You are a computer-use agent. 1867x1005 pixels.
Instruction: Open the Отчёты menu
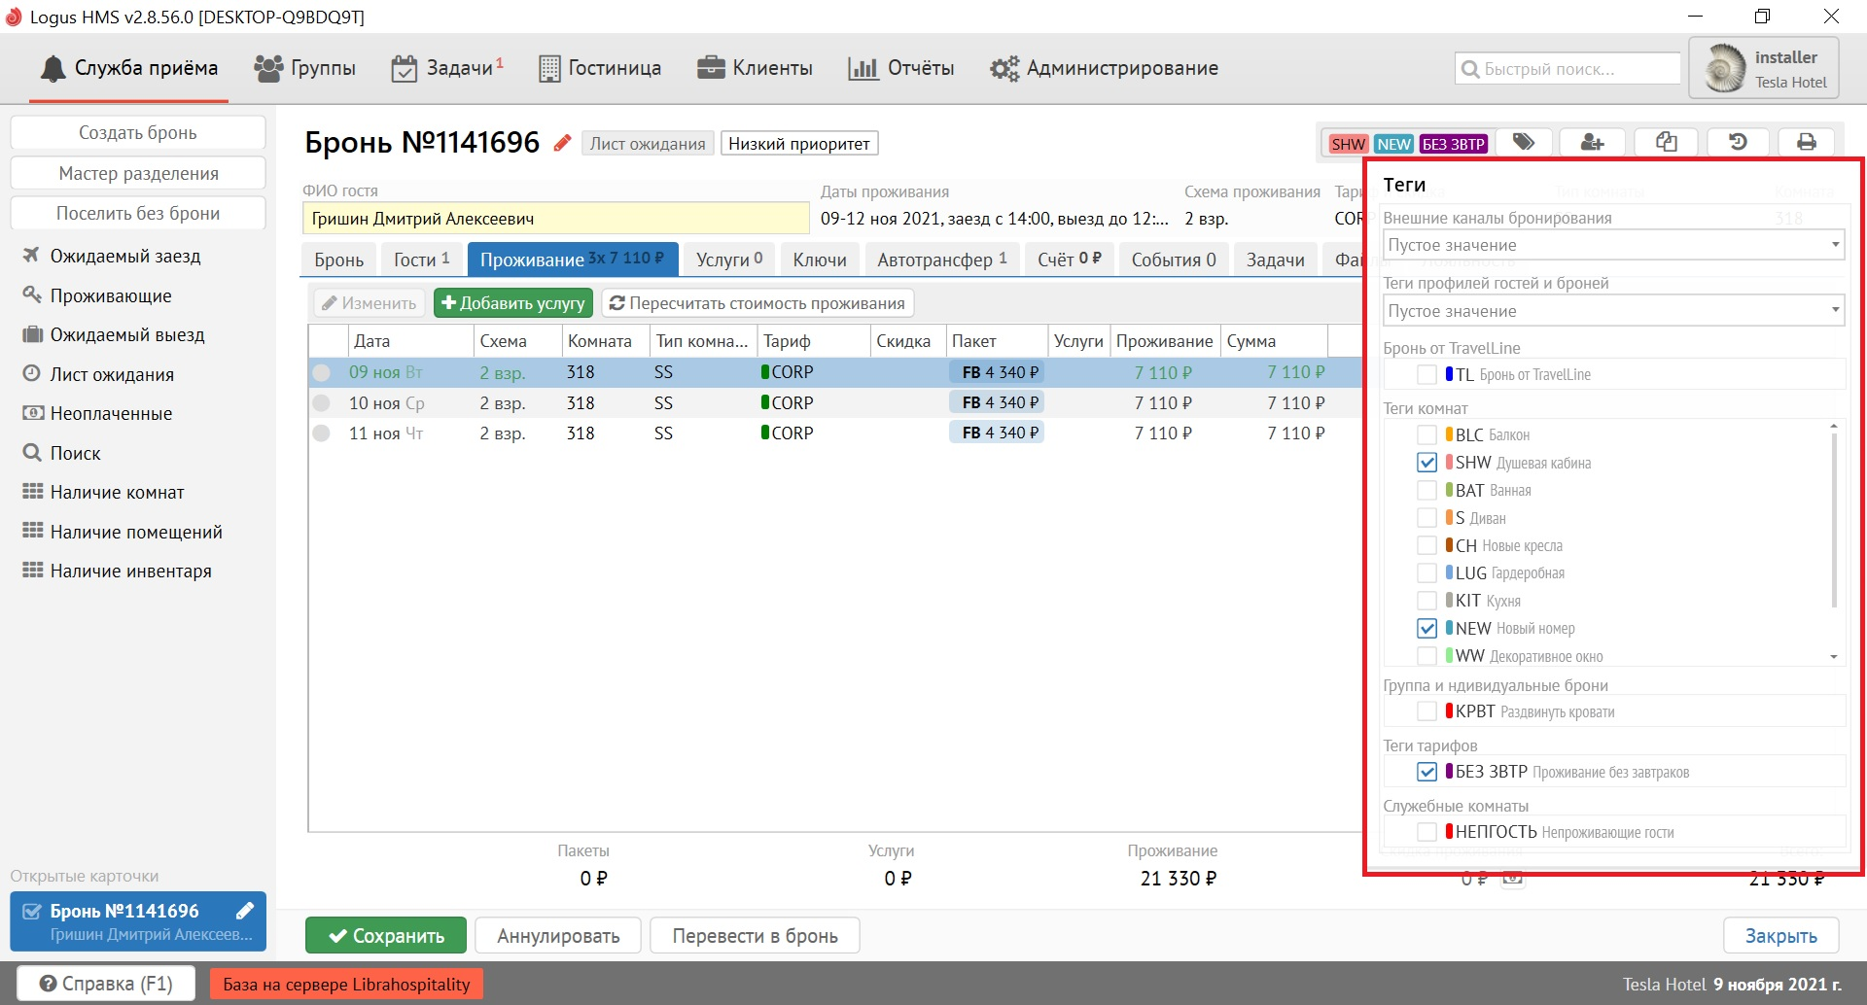tap(901, 68)
